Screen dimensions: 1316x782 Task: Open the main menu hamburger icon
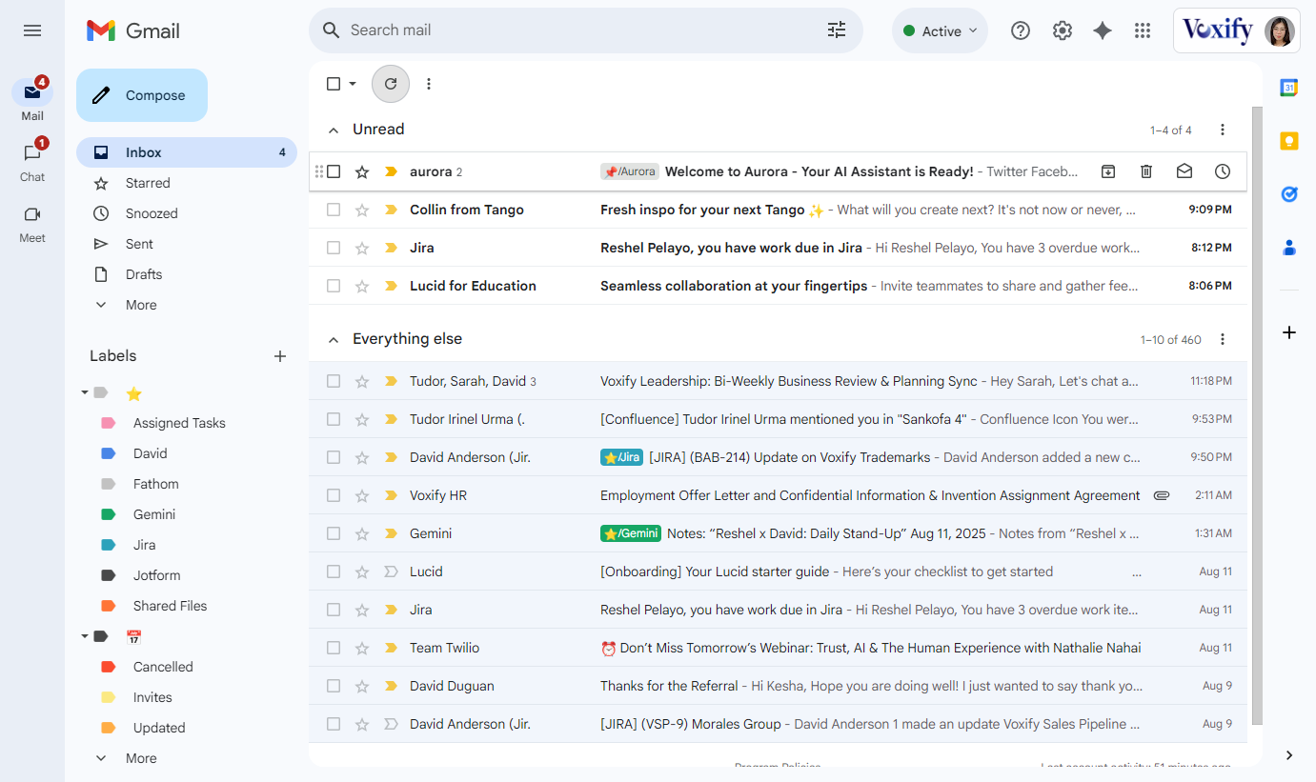click(32, 30)
